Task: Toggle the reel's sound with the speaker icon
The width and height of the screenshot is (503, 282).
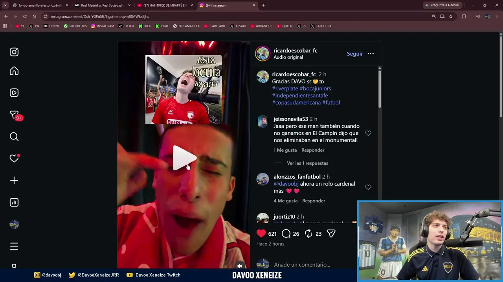Action: 240,266
